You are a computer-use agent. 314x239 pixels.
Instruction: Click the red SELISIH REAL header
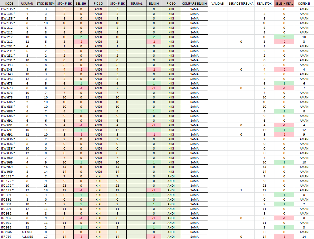284,4
